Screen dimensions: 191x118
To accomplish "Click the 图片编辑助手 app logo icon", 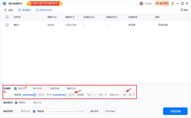I will [x=4, y=3].
